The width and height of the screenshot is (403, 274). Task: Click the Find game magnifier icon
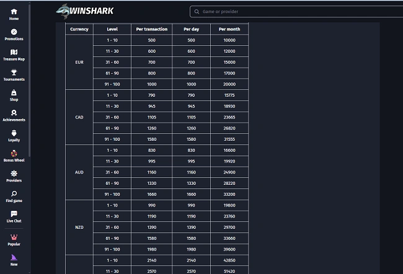pyautogui.click(x=14, y=193)
